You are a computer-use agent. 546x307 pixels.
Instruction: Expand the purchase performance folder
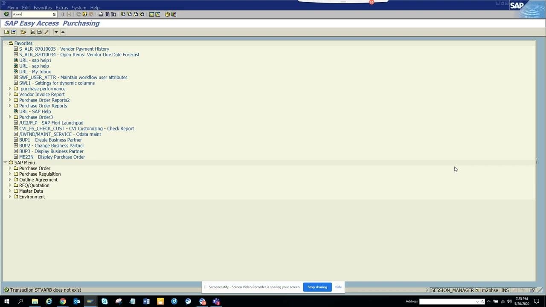[10, 89]
